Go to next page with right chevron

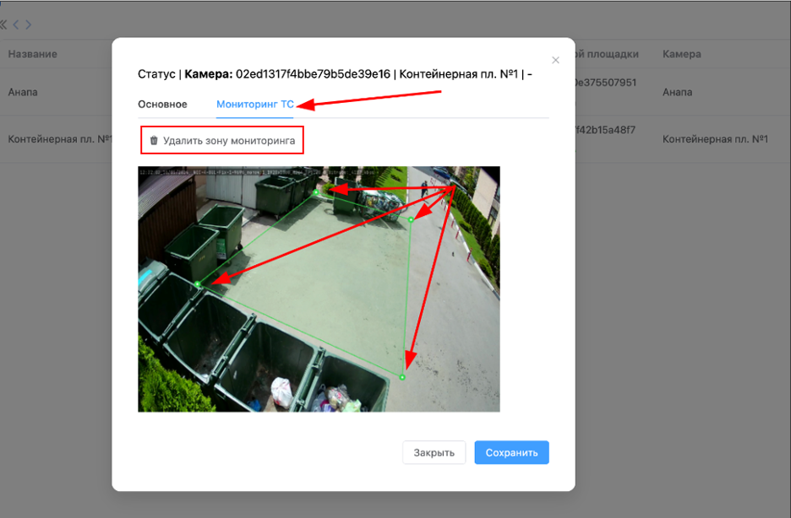(x=28, y=24)
